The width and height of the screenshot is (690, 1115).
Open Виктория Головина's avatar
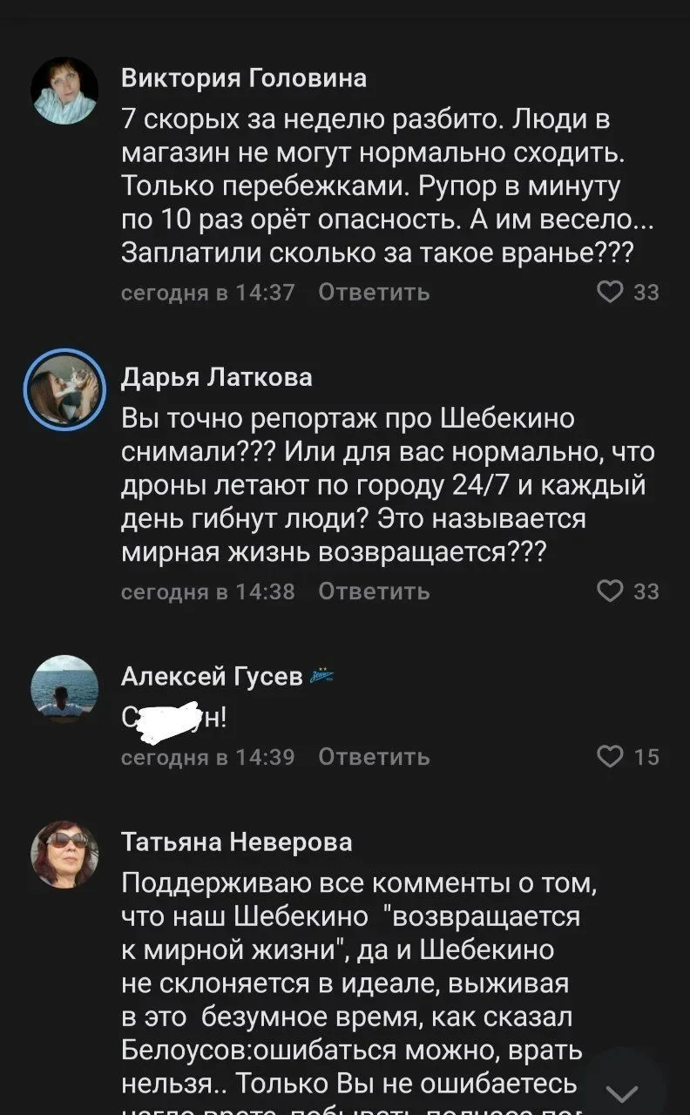(64, 91)
